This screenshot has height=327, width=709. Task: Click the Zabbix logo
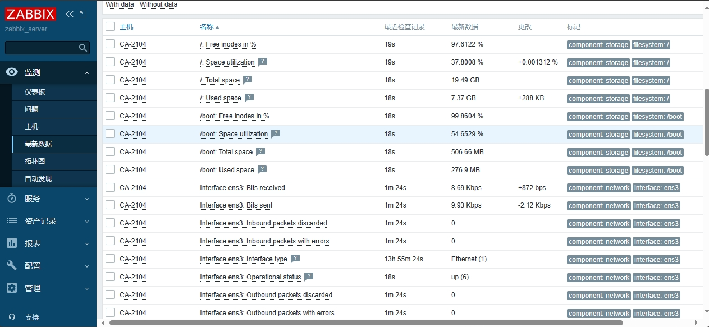[31, 15]
